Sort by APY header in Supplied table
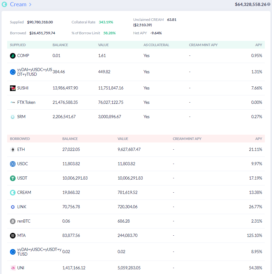The image size is (272, 274). (259, 45)
